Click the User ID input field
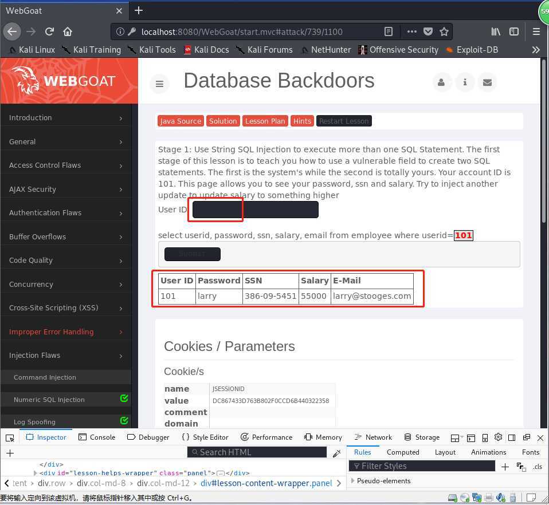Viewport: 549px width, 505px height. tap(255, 210)
